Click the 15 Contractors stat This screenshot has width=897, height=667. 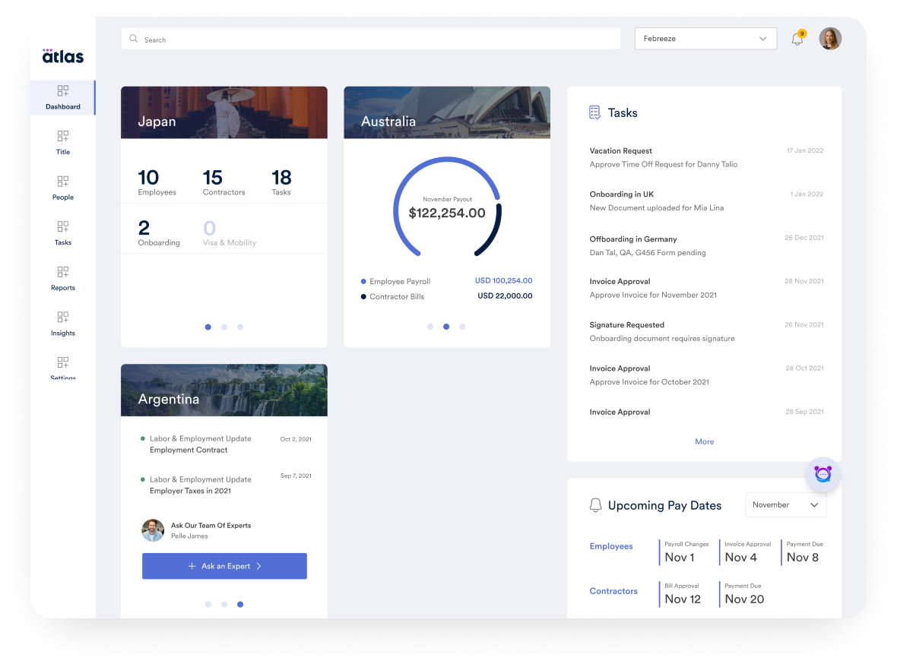[x=223, y=182]
